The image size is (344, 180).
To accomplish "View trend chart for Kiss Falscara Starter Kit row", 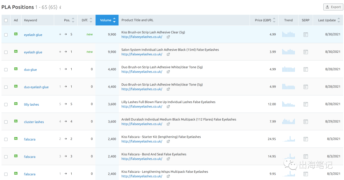I will tap(289, 139).
